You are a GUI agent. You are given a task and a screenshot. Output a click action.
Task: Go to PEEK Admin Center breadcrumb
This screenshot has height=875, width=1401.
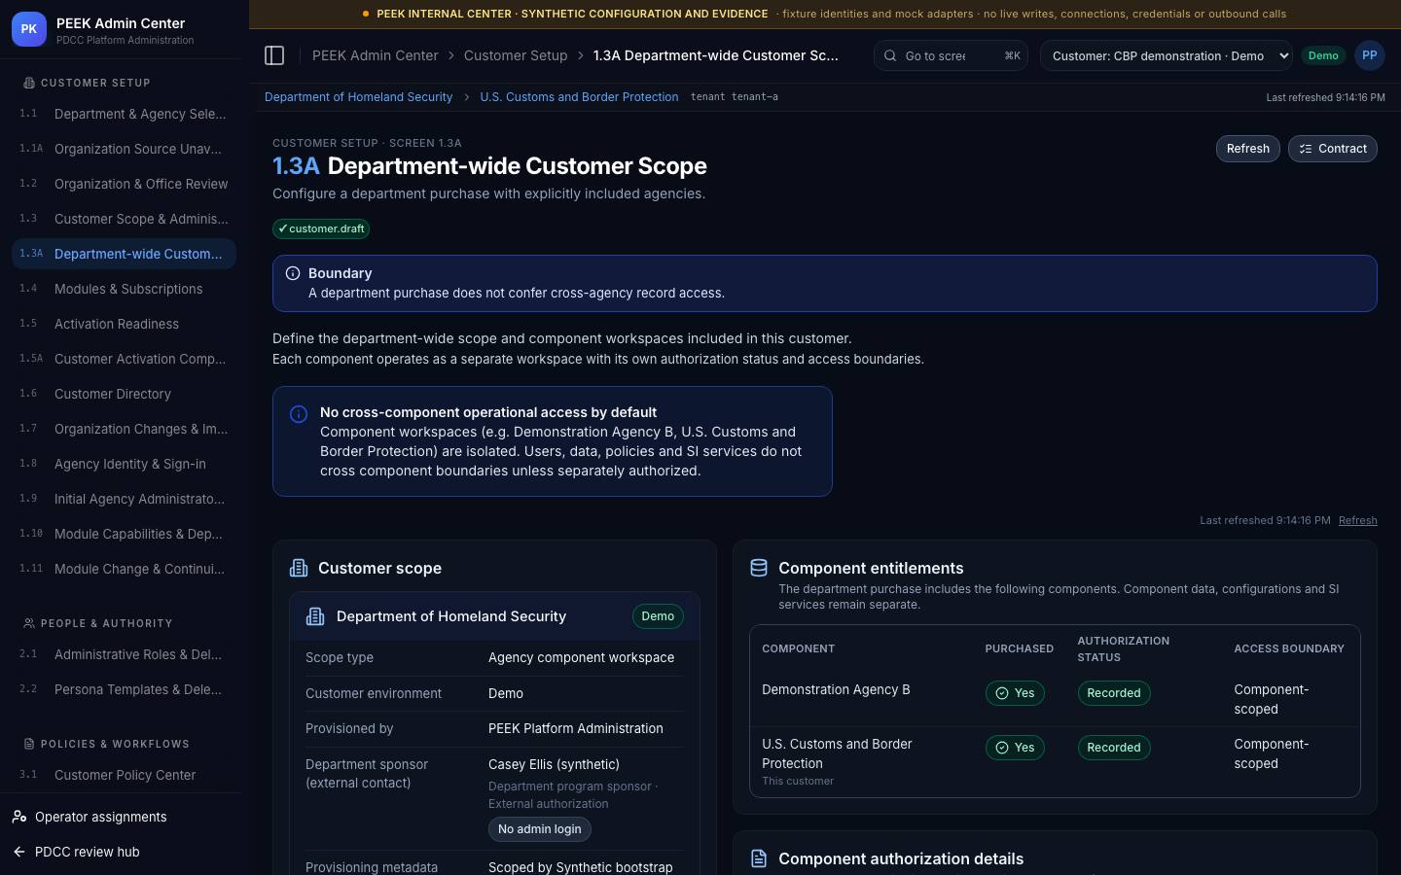(375, 55)
